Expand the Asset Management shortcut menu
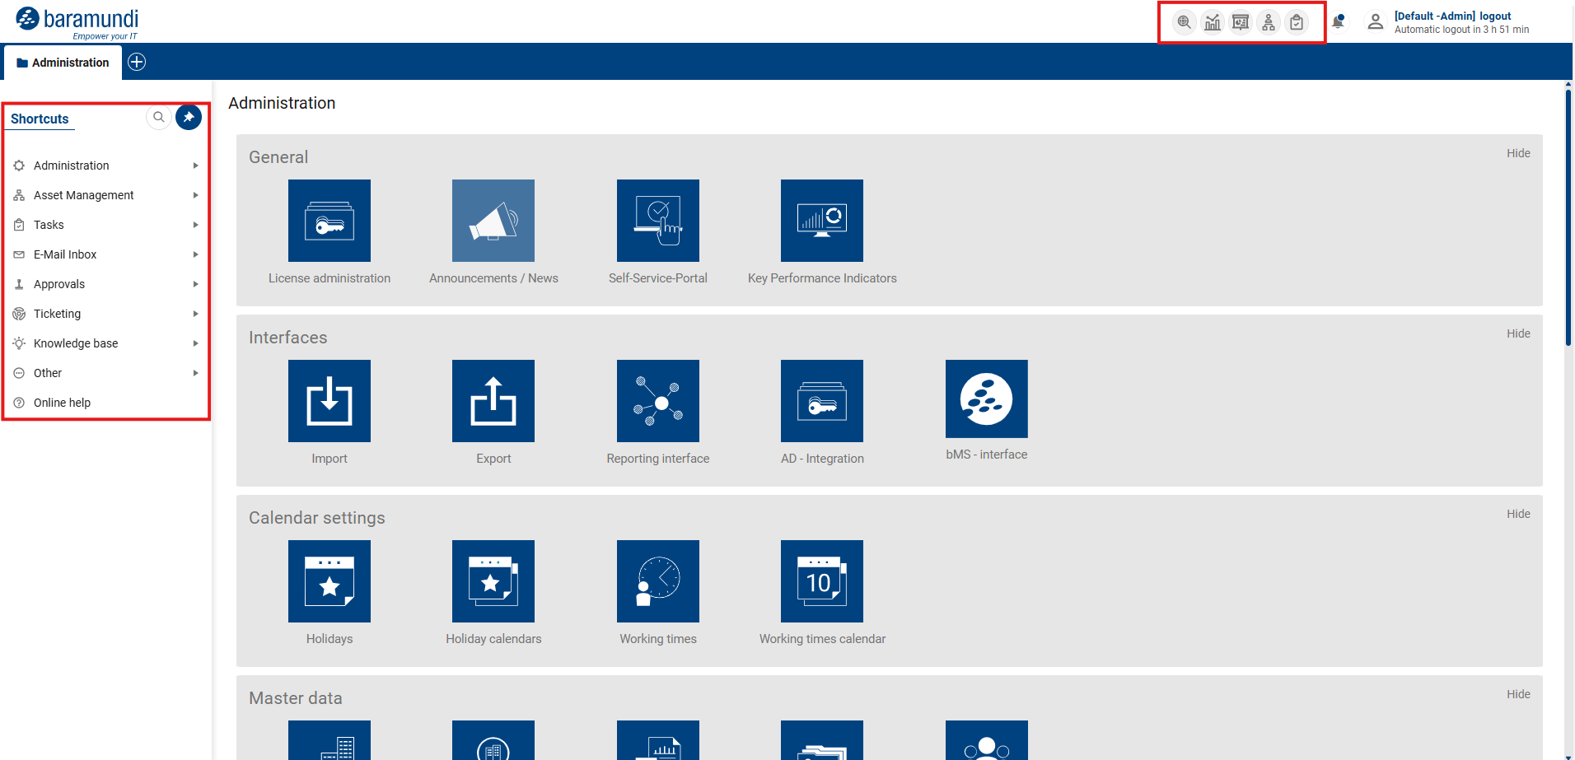 [x=83, y=195]
